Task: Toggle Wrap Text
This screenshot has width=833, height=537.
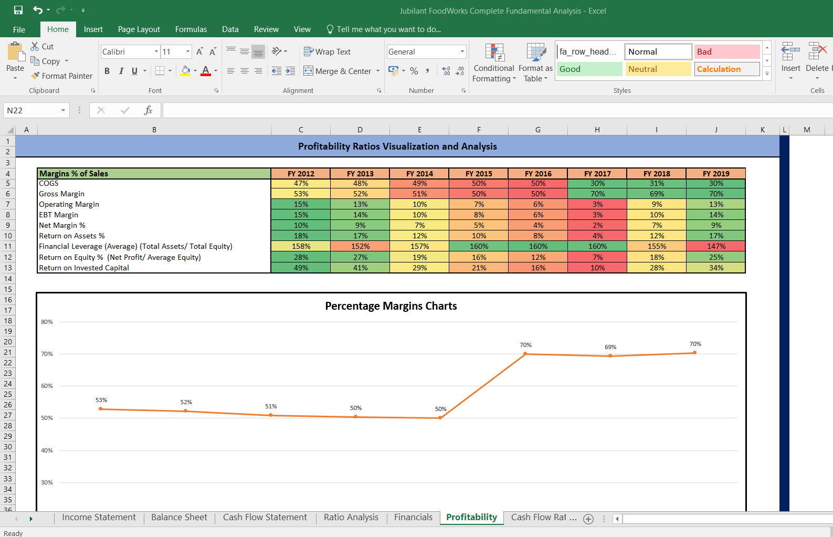Action: [x=328, y=51]
